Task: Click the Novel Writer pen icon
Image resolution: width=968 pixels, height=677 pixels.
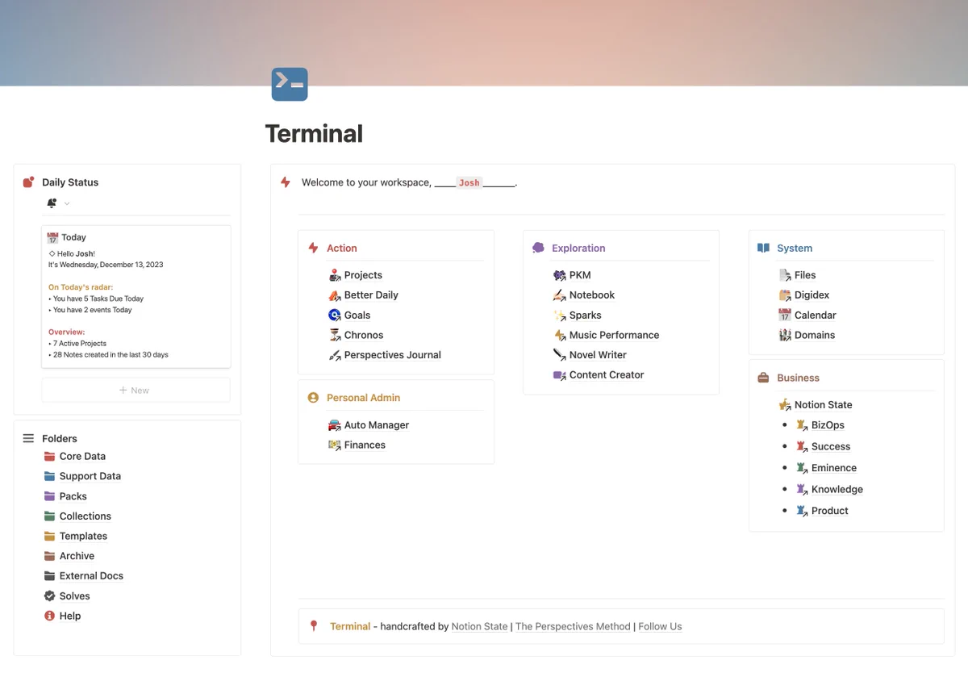Action: click(x=560, y=355)
